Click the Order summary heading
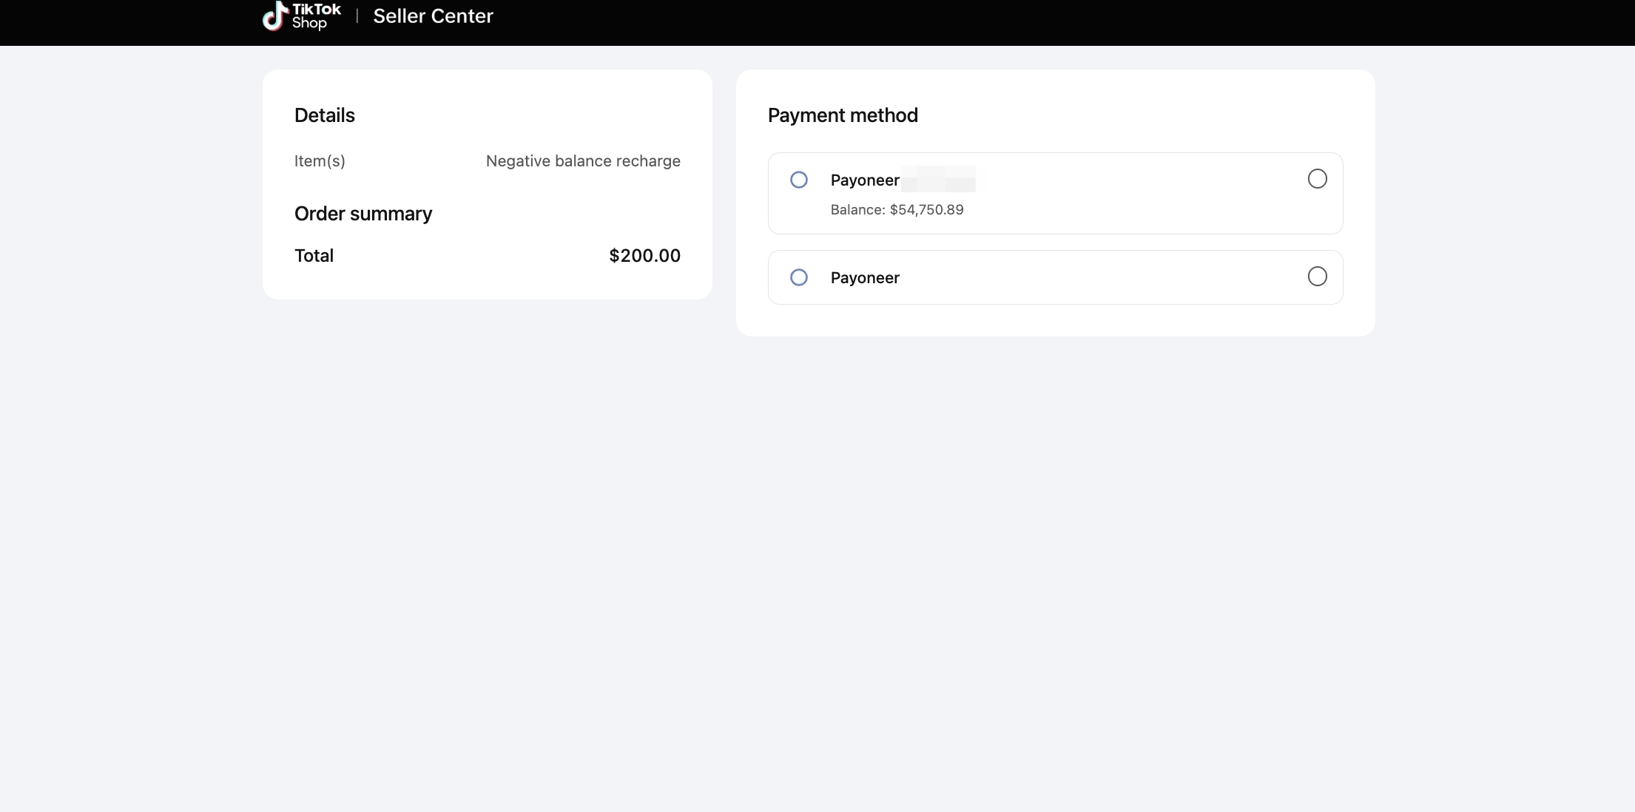Image resolution: width=1635 pixels, height=812 pixels. coord(363,214)
